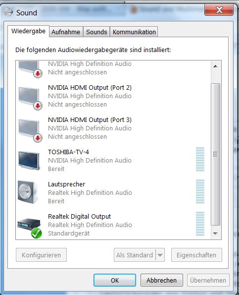239x295 pixels.
Task: Click the red arrow badge on Port 2 device
Action: point(38,106)
